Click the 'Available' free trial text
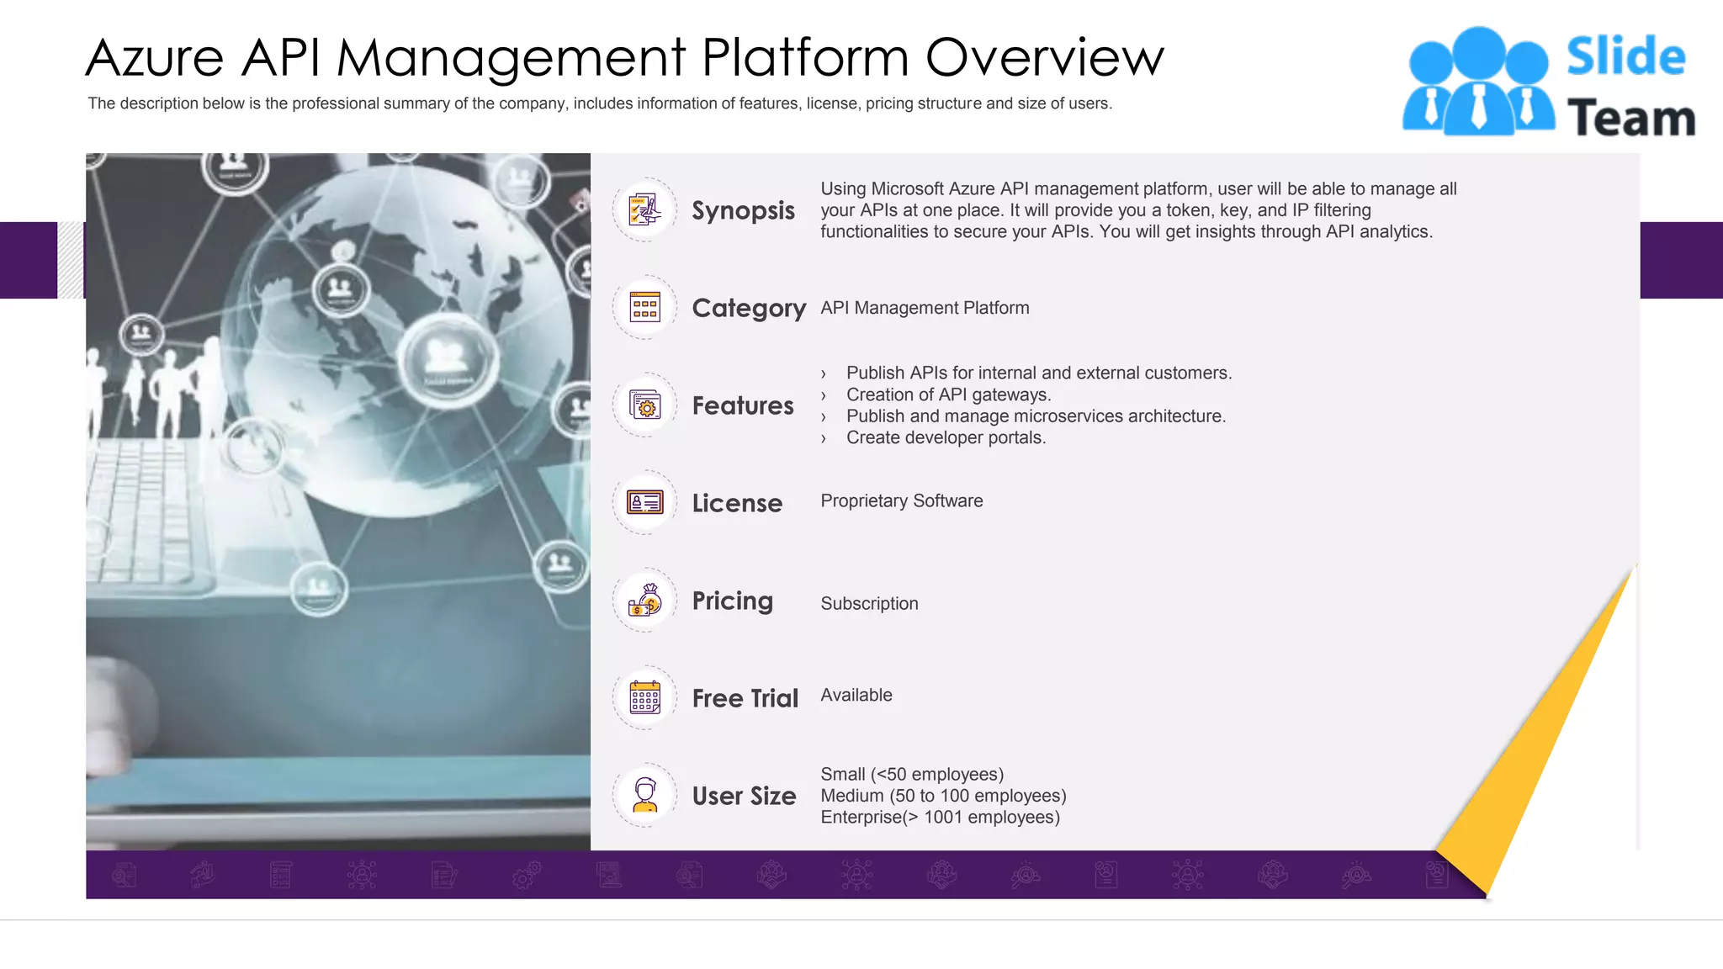 click(856, 695)
